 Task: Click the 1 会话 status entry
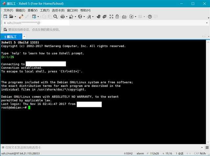(x=179, y=153)
